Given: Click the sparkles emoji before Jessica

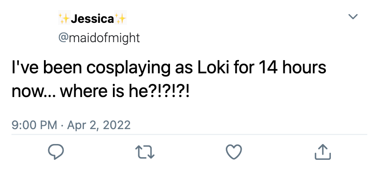Looking at the screenshot, I should (64, 18).
